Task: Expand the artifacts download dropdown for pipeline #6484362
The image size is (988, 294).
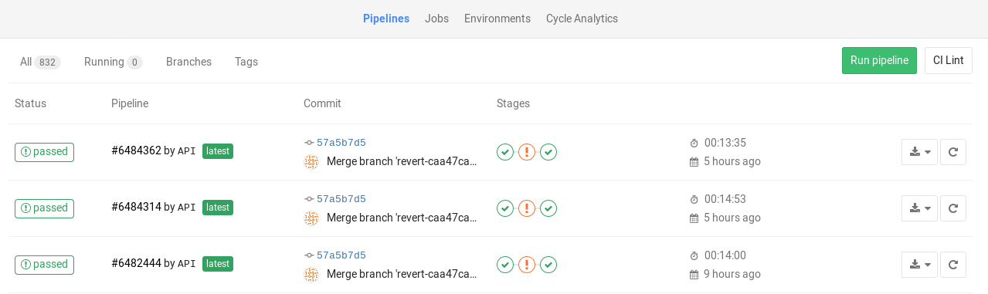Action: (x=919, y=152)
